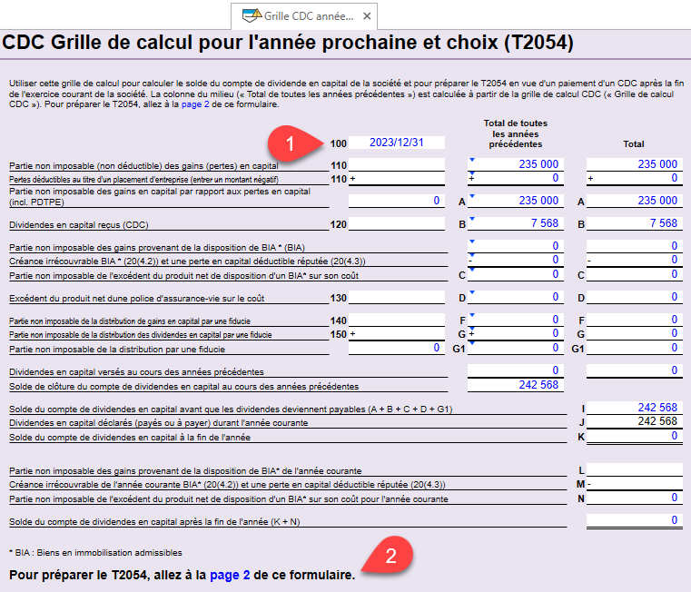Click the line 150 fiducie dividendes input field
691x592 pixels.
point(397,334)
